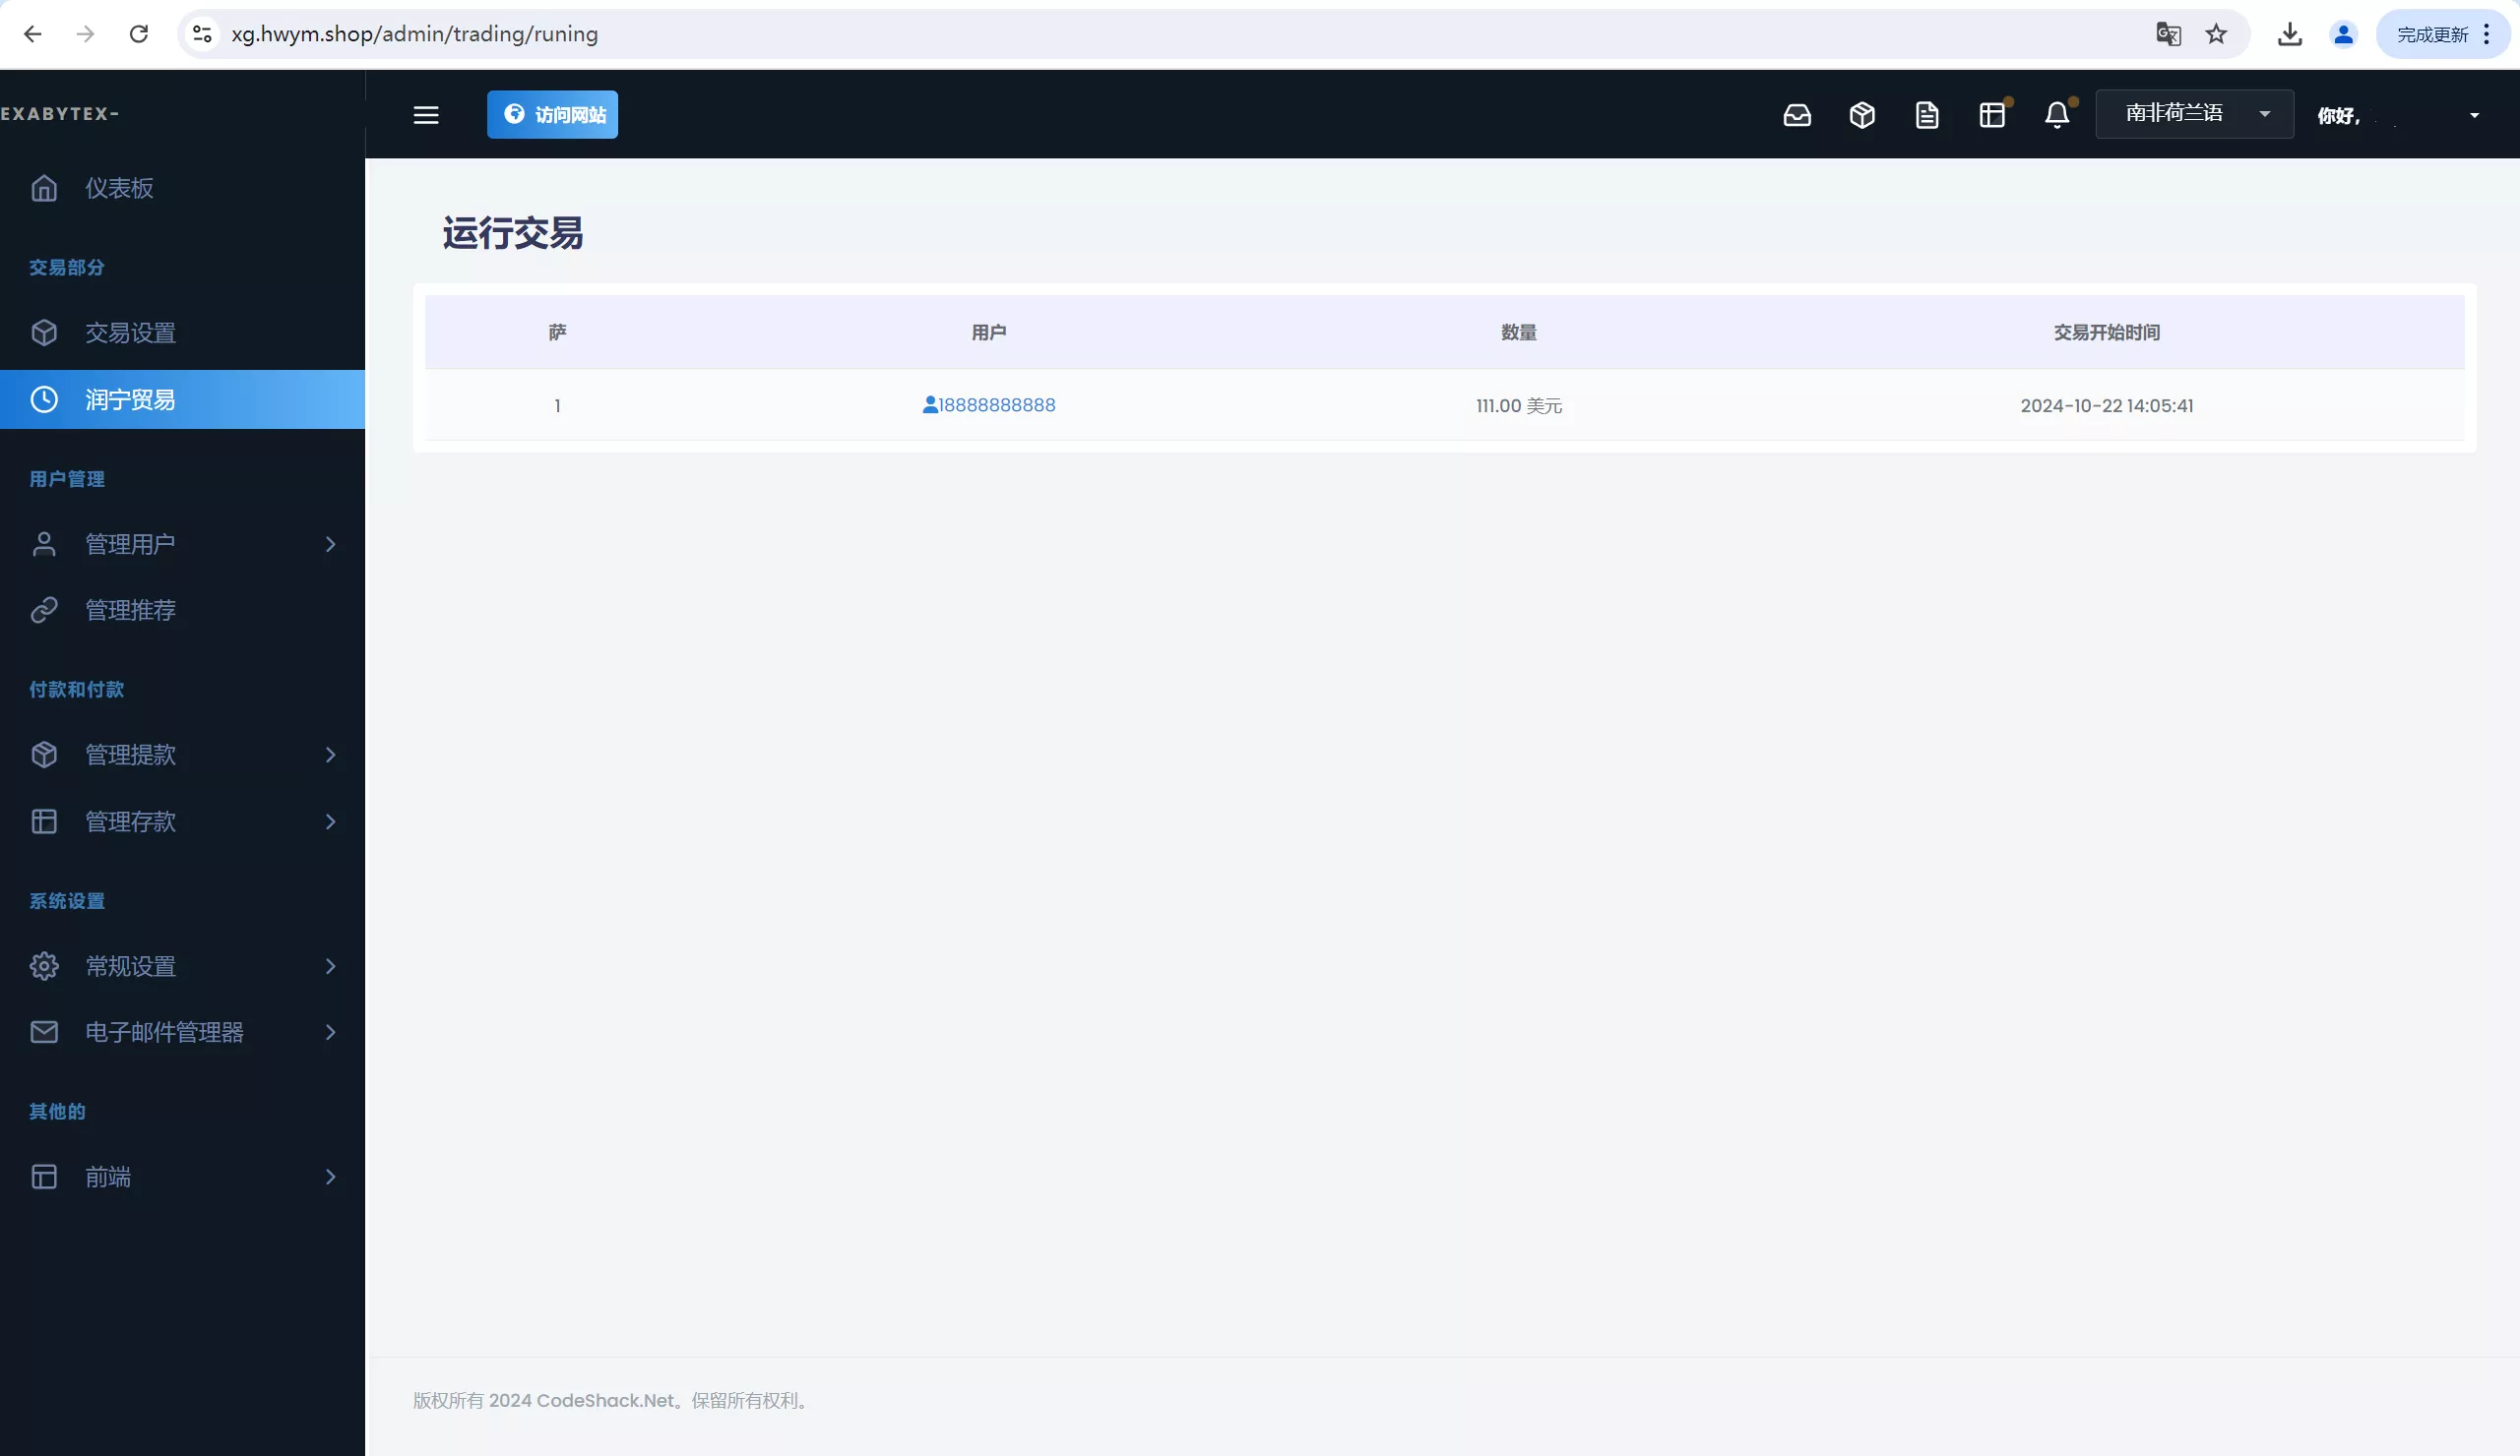
Task: Click the package icon in the top header
Action: pos(1862,115)
